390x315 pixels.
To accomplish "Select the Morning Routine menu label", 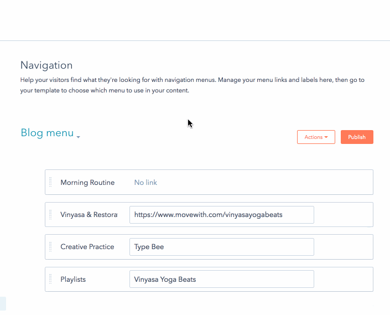I will tap(87, 183).
